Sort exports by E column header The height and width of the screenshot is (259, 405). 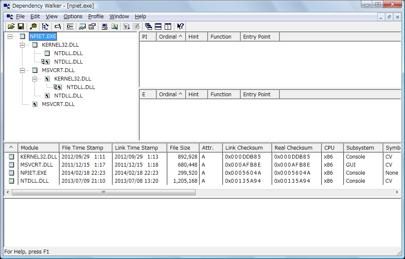click(x=148, y=95)
